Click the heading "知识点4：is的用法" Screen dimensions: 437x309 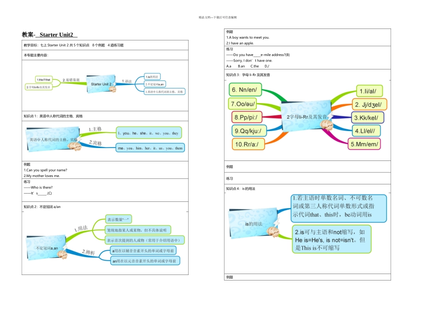(241, 189)
